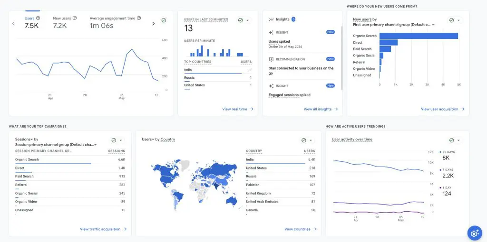Viewport: 487px width, 242px height.
Task: Go to previous metric with left chevron
Action: [x=13, y=23]
